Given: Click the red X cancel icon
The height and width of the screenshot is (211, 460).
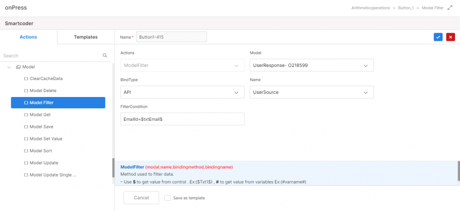Looking at the screenshot, I should tap(450, 37).
